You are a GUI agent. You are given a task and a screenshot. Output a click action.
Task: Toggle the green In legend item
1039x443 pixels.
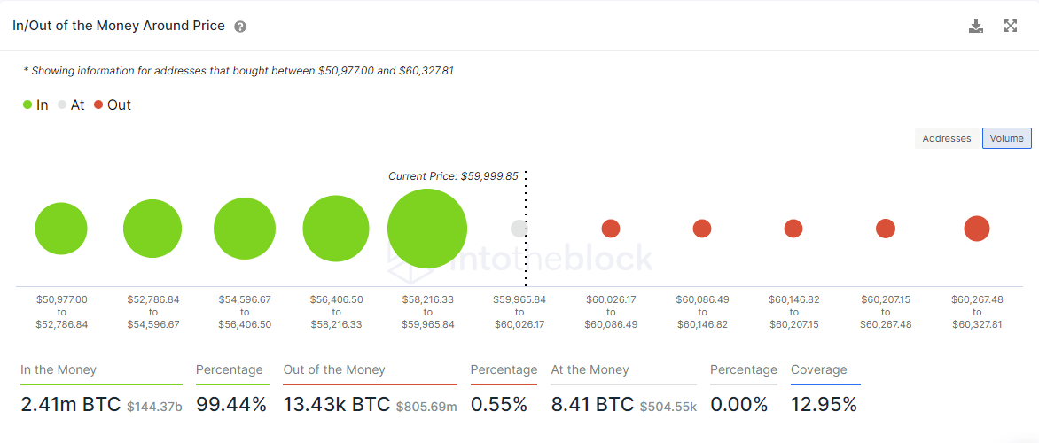pos(35,105)
